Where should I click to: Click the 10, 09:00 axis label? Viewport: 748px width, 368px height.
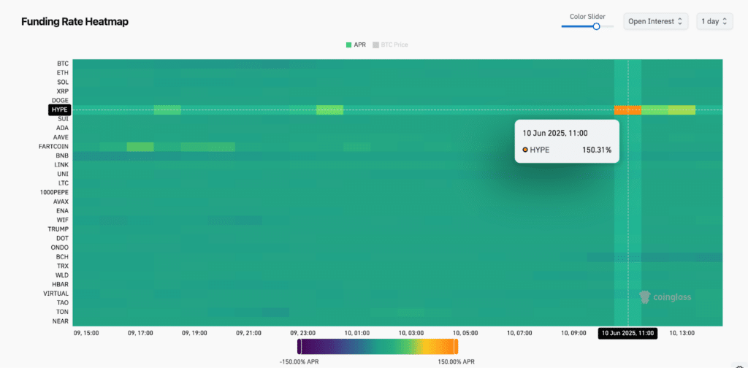click(x=573, y=334)
